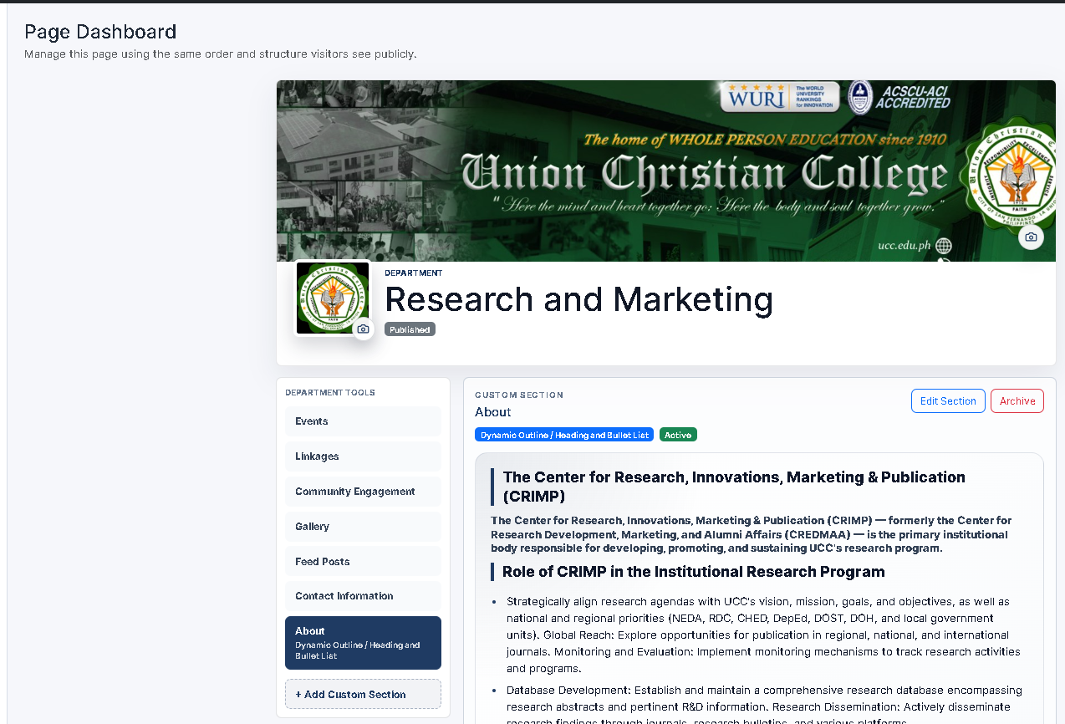Click the DEPARTMENT TOOLS label
1065x724 pixels.
(x=330, y=392)
